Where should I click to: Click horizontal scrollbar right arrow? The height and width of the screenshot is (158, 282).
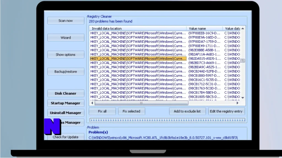tap(237, 103)
